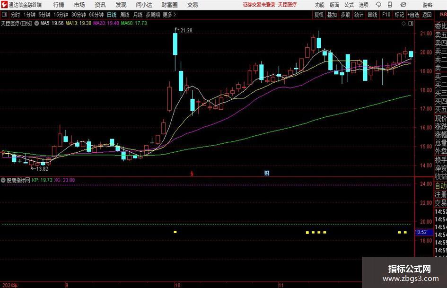The height and width of the screenshot is (288, 447).
Task: Toggle the left panel icon beside 分时
Action: pos(4,15)
